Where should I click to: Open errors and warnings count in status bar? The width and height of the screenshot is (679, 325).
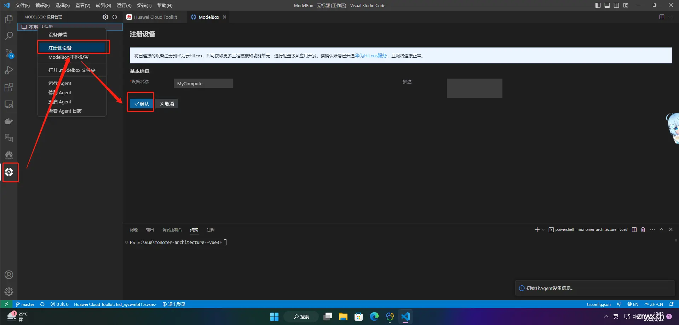[59, 304]
